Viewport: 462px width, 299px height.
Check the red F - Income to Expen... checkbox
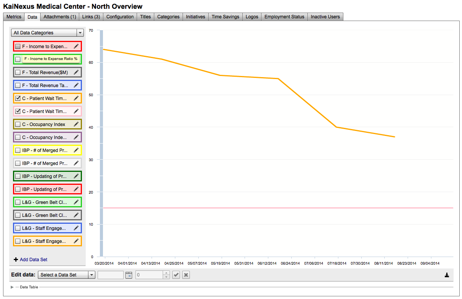coord(18,47)
